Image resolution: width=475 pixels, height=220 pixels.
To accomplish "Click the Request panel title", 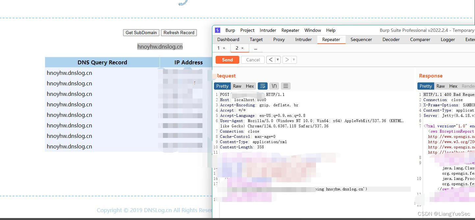I will (226, 76).
